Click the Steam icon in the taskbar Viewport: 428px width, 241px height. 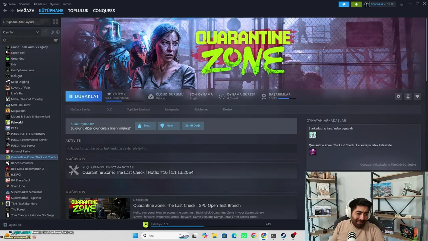coord(283,236)
